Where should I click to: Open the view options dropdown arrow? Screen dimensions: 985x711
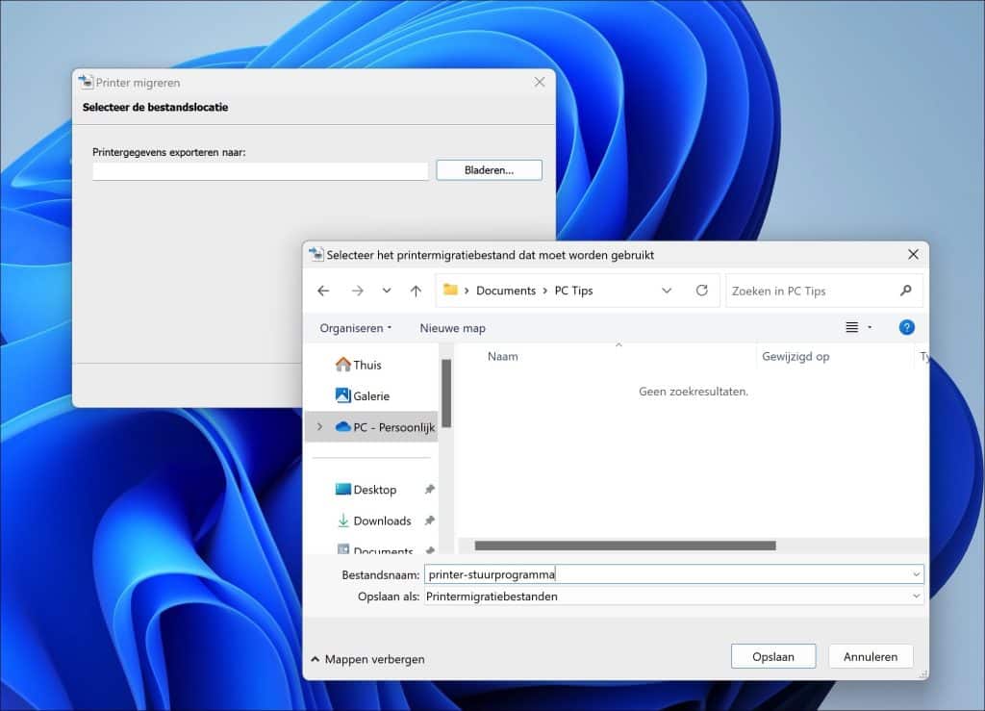point(870,327)
